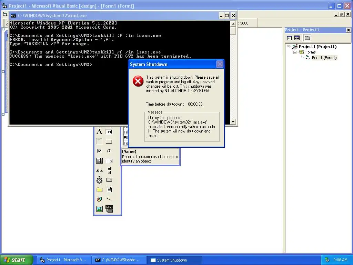Select the ListBox control in the toolbox

pyautogui.click(x=109, y=161)
